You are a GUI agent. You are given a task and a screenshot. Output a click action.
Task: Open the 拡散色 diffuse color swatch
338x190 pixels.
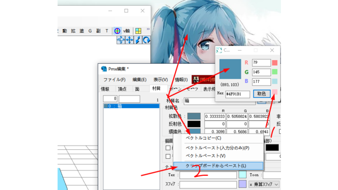(194, 116)
